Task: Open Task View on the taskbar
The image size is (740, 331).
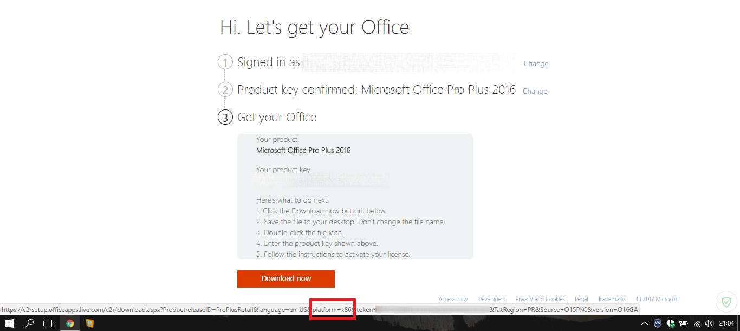Action: [x=49, y=323]
